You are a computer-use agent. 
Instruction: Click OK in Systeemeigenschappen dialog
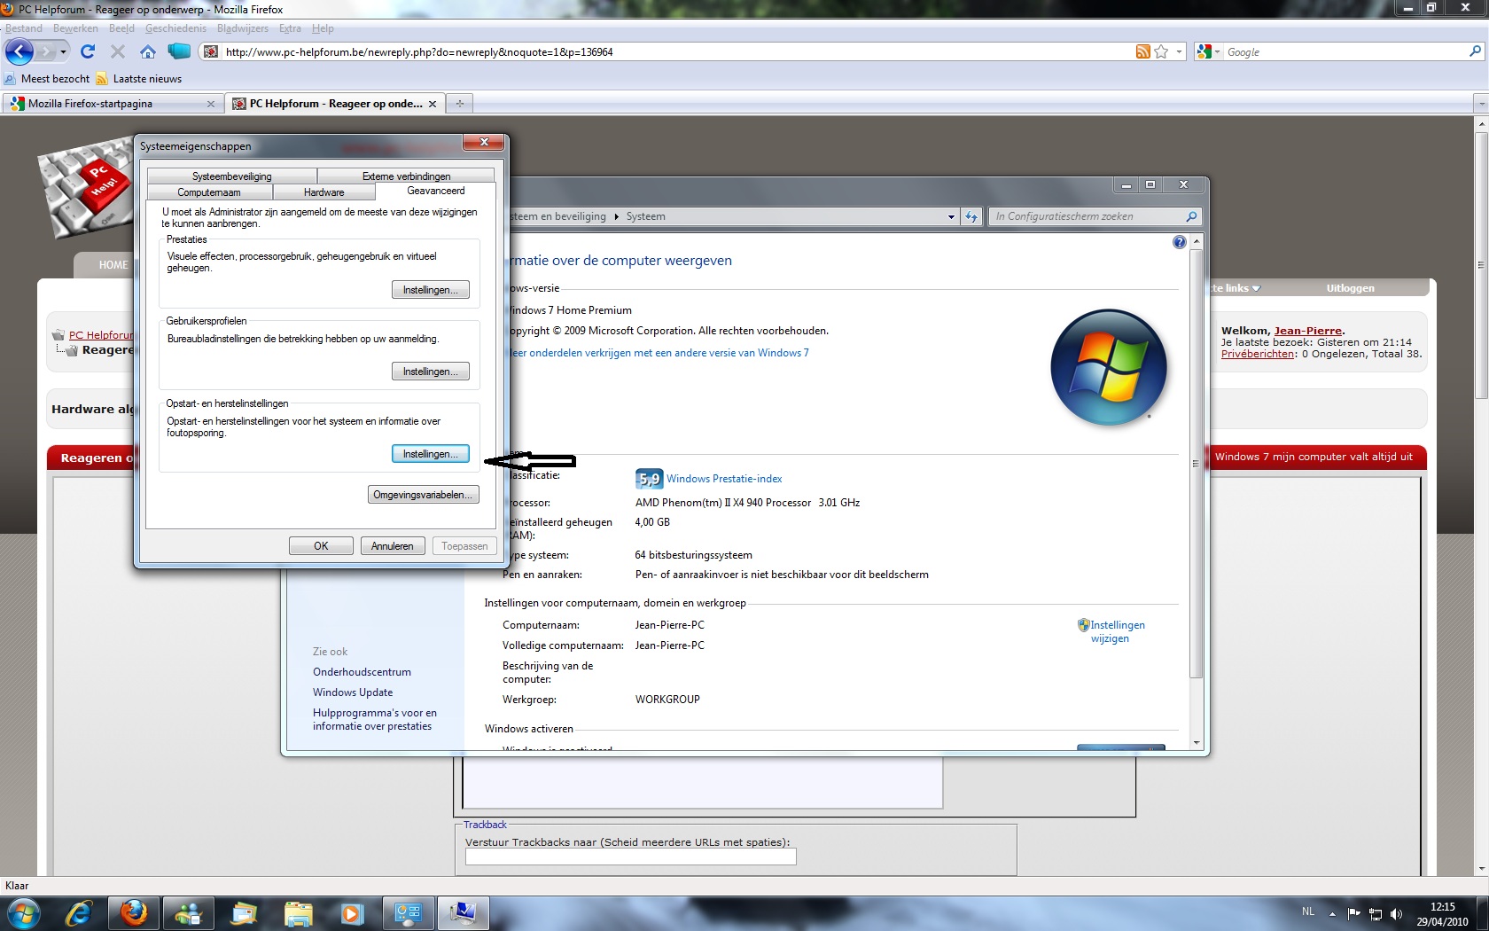click(321, 546)
